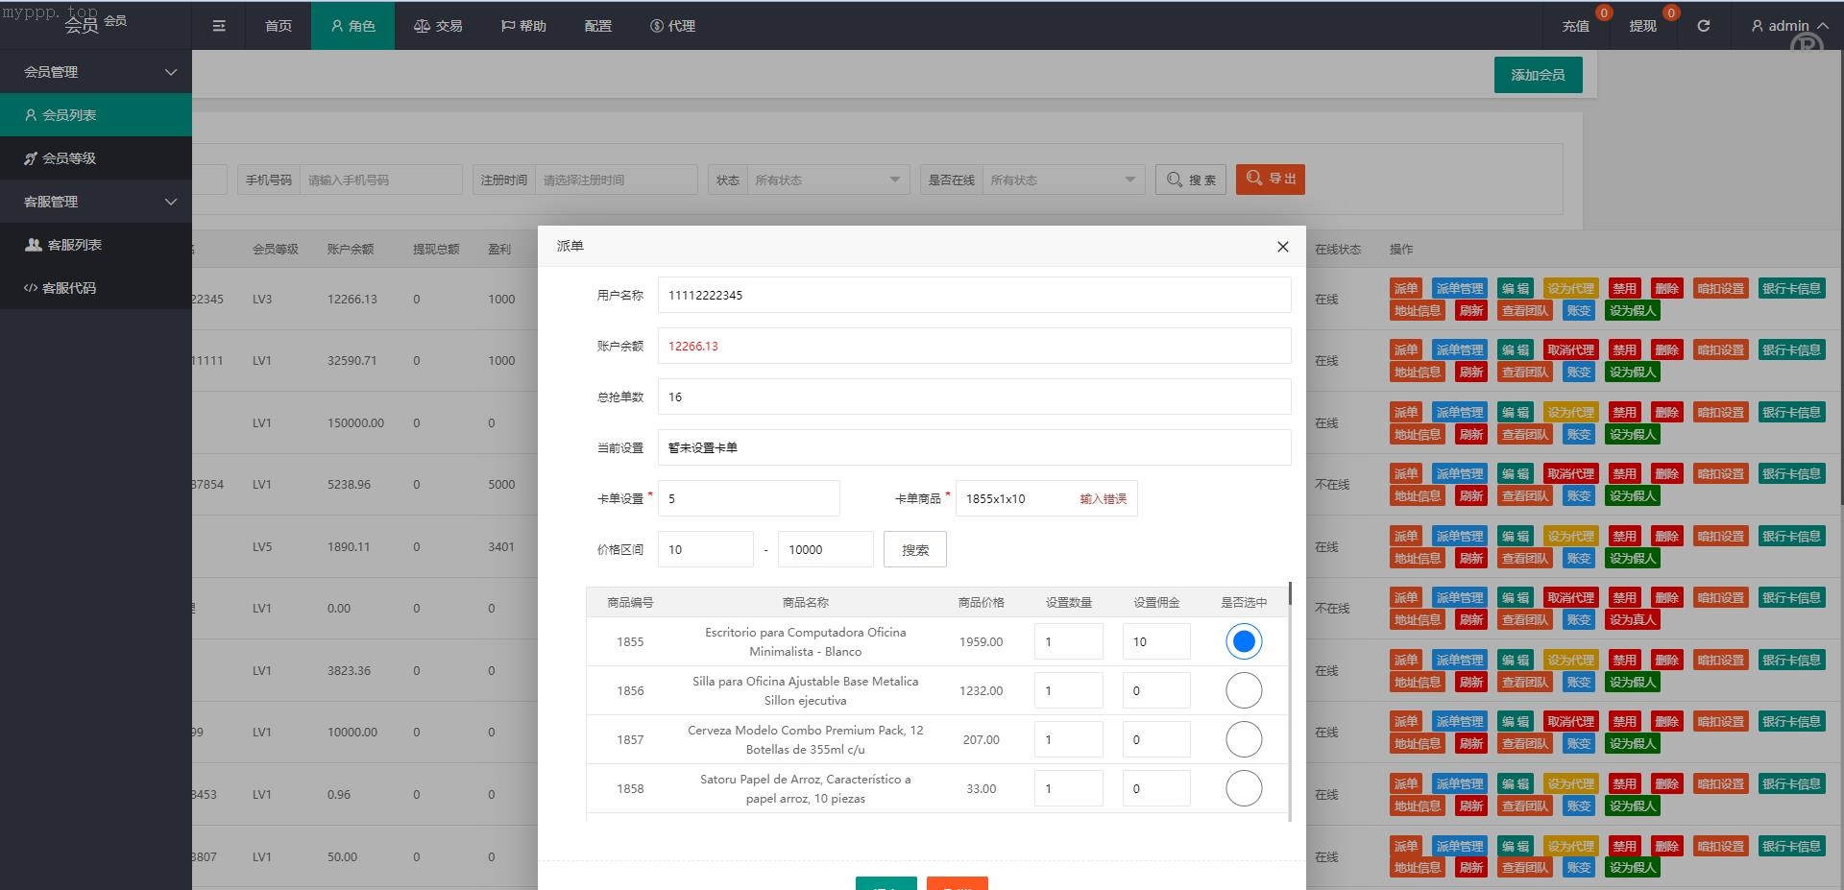The width and height of the screenshot is (1844, 890).
Task: Switch to the 交易 top menu
Action: [438, 26]
